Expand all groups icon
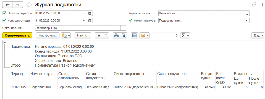The width and height of the screenshot is (265, 99). tap(98, 35)
